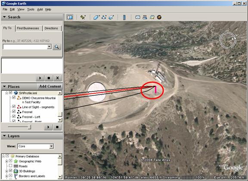The width and height of the screenshot is (248, 181).
Task: Open the Fly to history dropdown
Action: [50, 46]
